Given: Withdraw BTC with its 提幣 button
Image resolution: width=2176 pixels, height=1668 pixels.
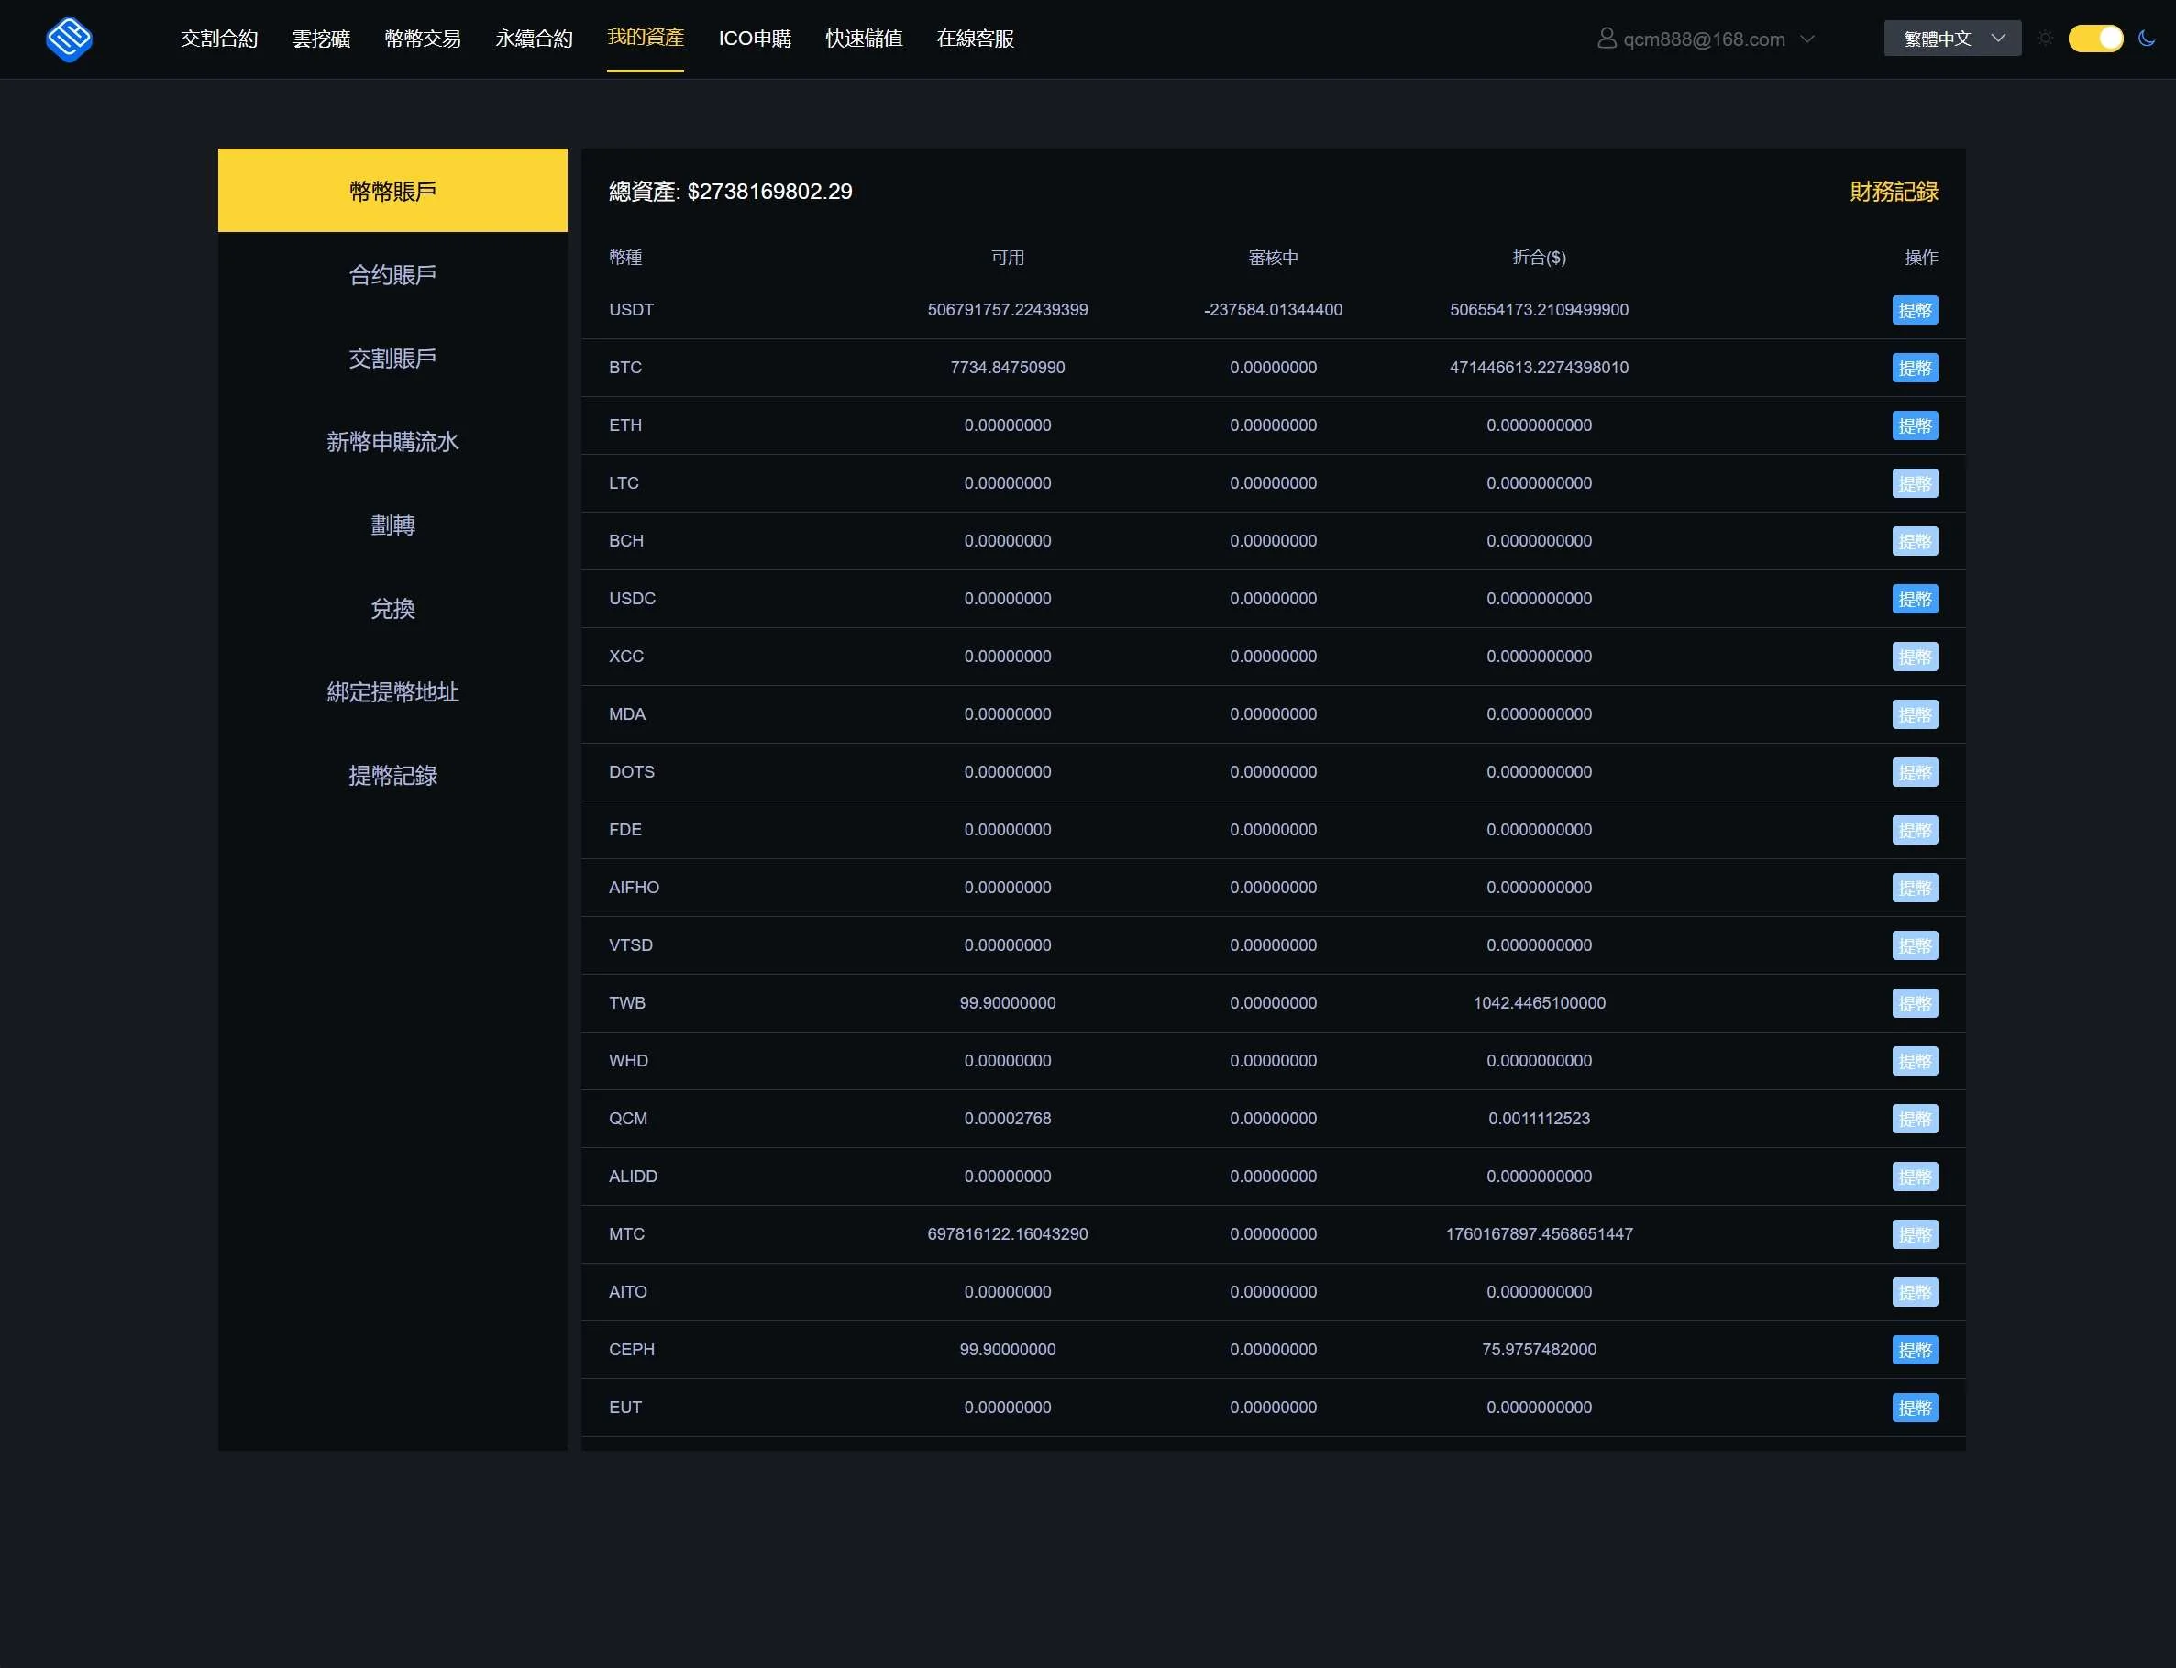Looking at the screenshot, I should pos(1914,369).
